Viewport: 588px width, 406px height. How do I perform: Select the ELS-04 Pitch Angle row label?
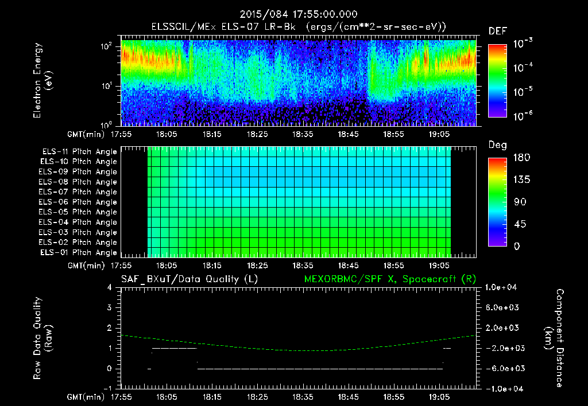coord(78,222)
